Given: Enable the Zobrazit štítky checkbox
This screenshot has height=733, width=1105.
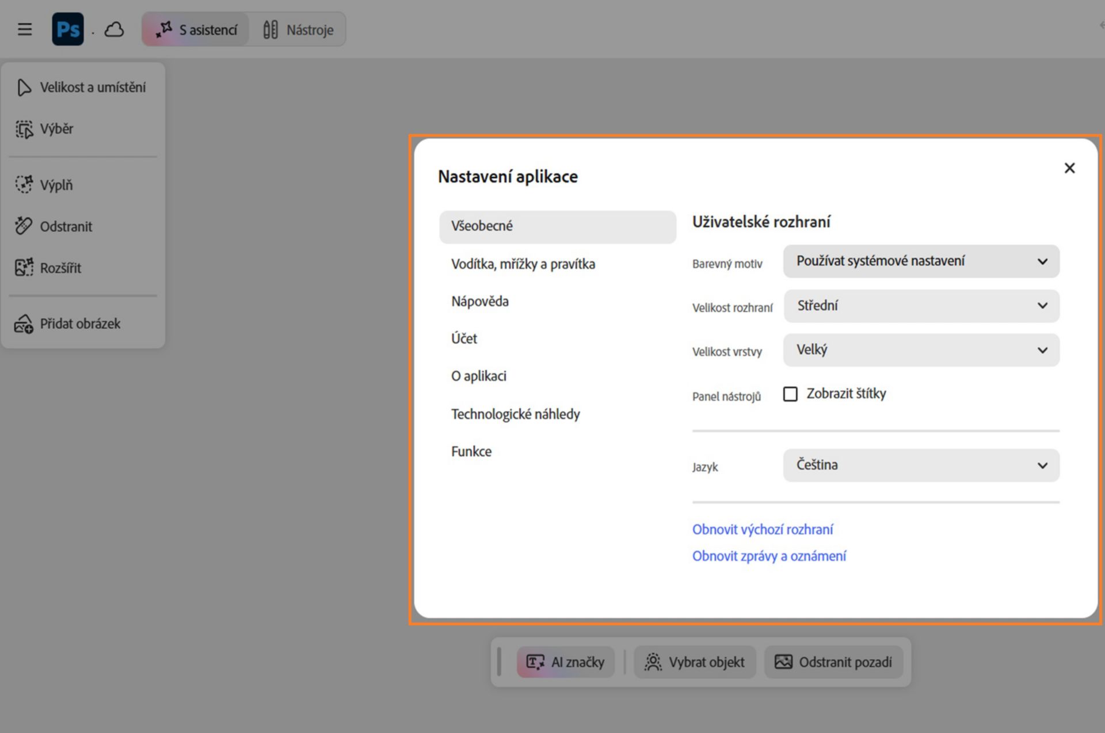Looking at the screenshot, I should [790, 394].
